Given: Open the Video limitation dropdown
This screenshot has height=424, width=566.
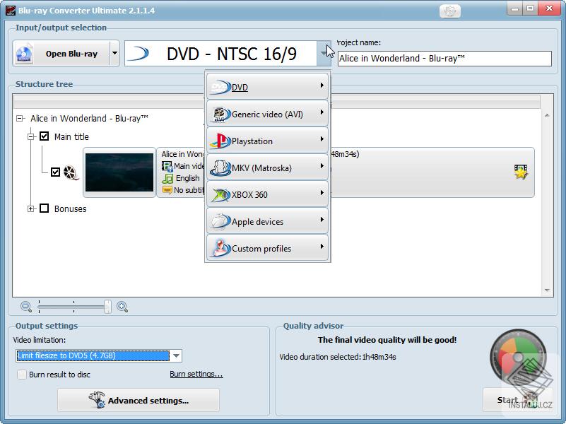Looking at the screenshot, I should [x=175, y=355].
